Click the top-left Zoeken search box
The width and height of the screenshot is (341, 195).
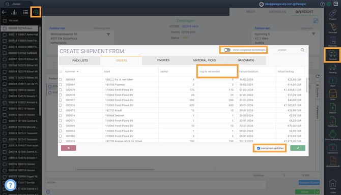18,4
